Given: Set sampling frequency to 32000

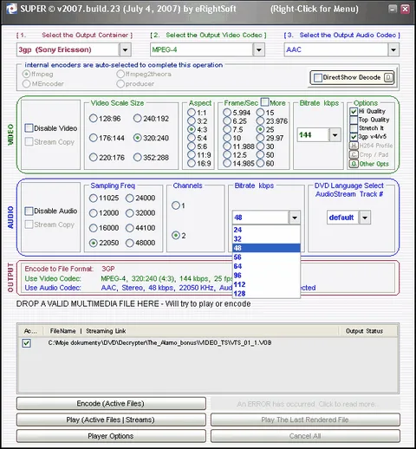Looking at the screenshot, I should [130, 213].
